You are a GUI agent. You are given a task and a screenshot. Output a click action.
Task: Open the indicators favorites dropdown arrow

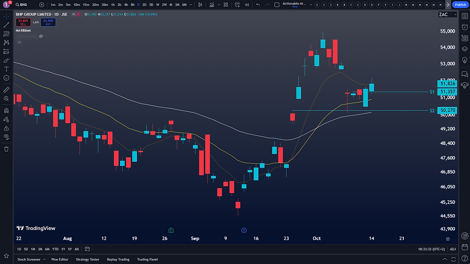coord(219,5)
